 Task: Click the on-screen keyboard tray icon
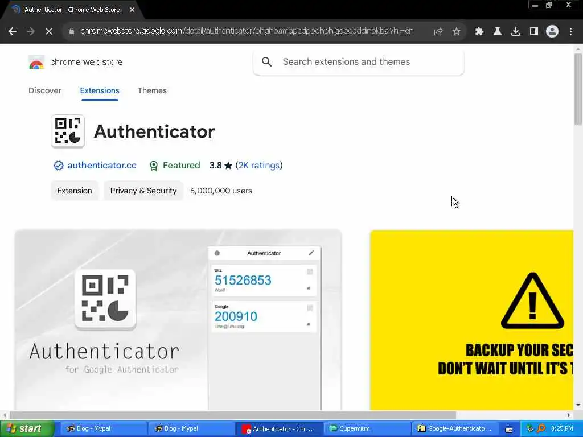coord(509,430)
